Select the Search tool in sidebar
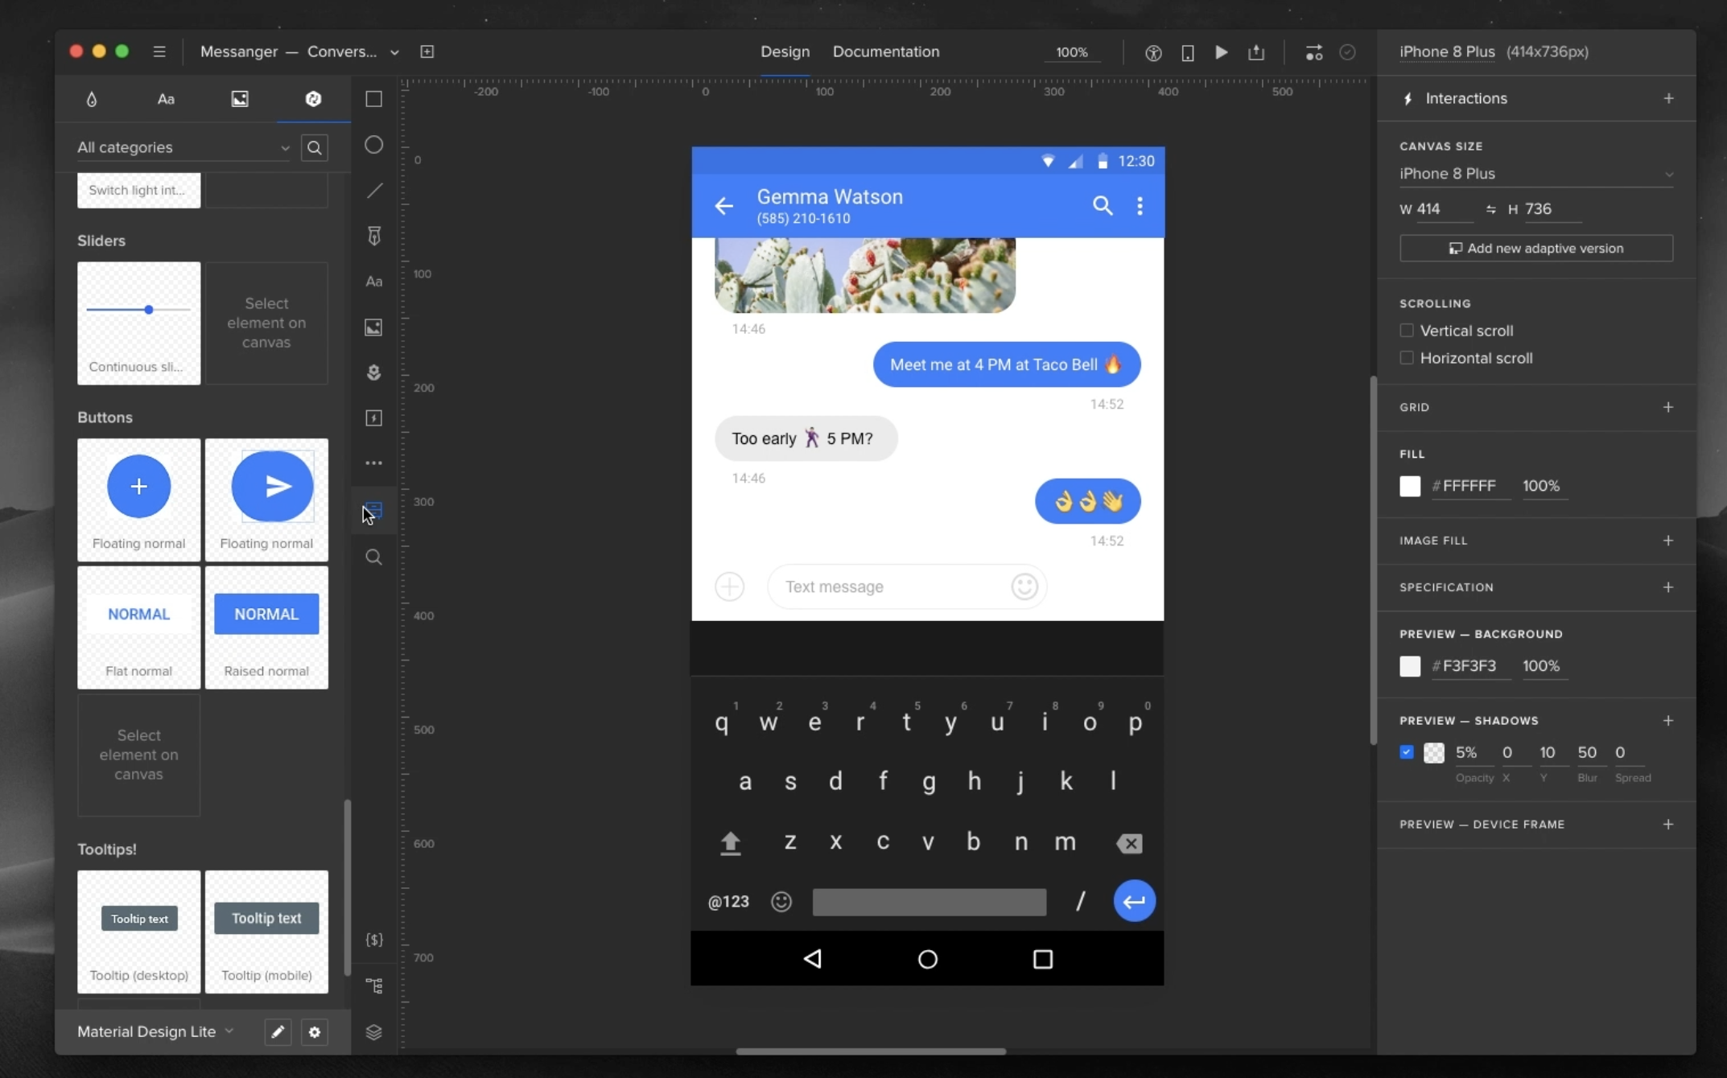 click(x=373, y=555)
